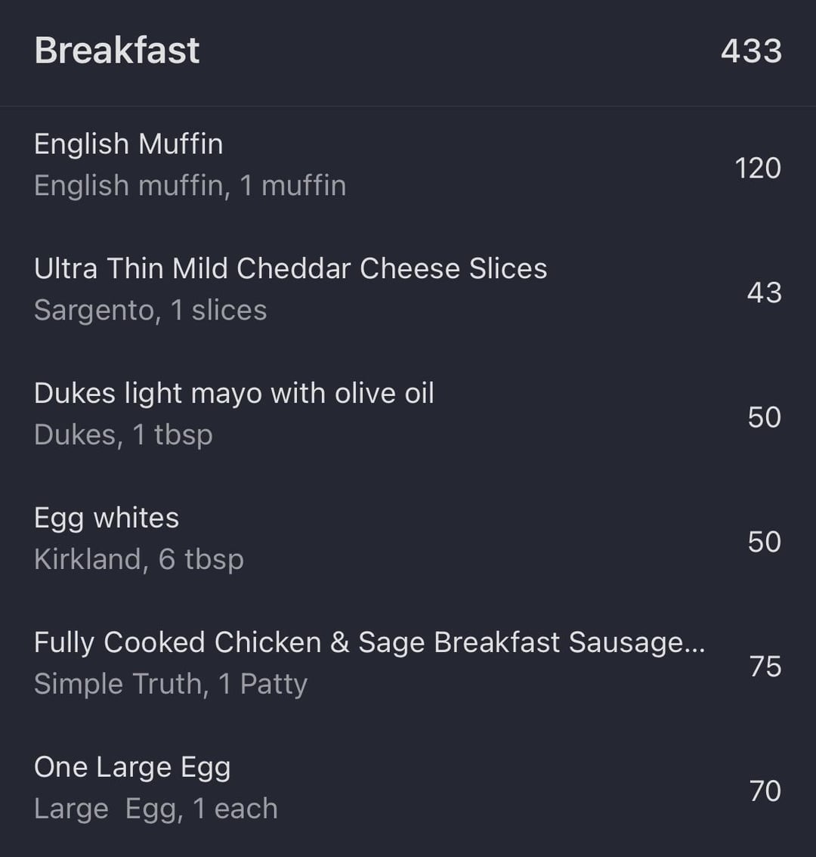Screen dimensions: 816x857
Task: Tap the 'Sargento, 1 slices' serving detail
Action: click(150, 310)
